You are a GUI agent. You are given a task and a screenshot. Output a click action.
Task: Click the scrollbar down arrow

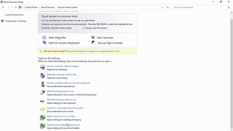(x=232, y=130)
